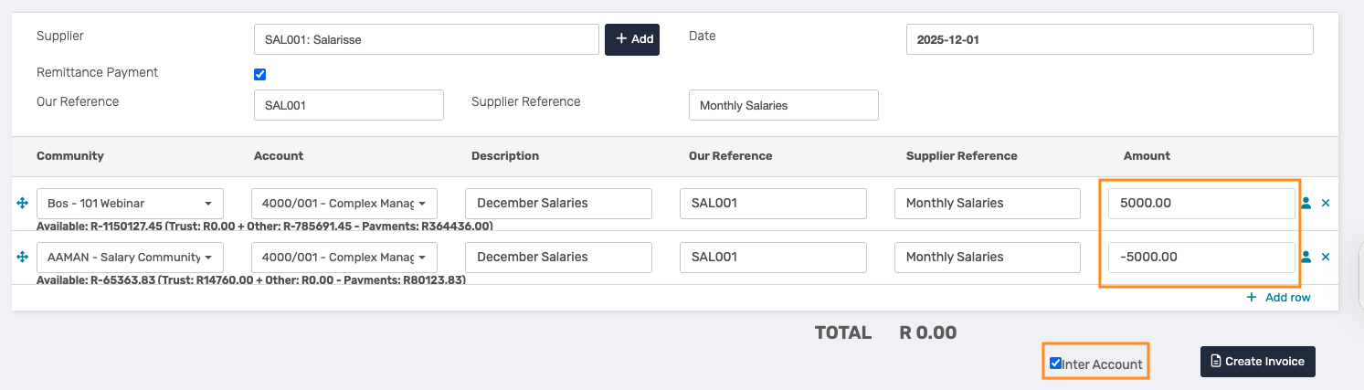The image size is (1364, 390).
Task: Expand the second row account dropdown
Action: [344, 258]
